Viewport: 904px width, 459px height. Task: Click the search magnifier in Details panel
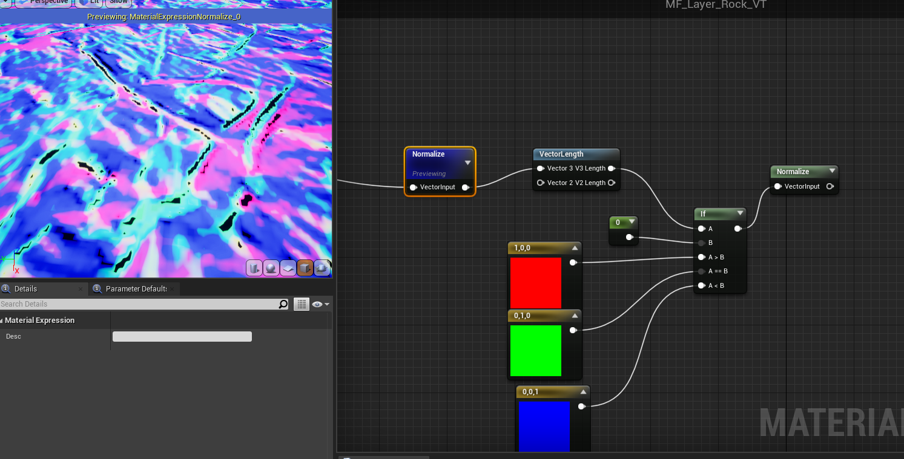[x=283, y=304]
